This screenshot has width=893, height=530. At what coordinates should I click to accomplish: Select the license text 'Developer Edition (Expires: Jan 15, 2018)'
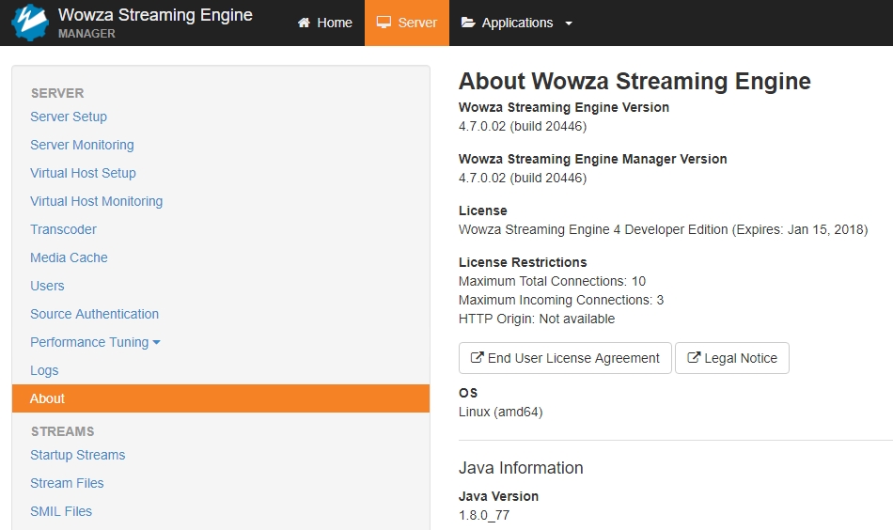pyautogui.click(x=746, y=229)
